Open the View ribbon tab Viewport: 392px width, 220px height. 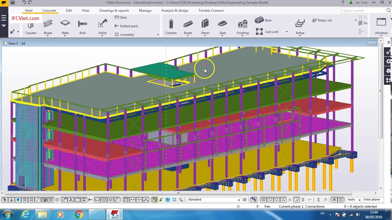[x=85, y=10]
